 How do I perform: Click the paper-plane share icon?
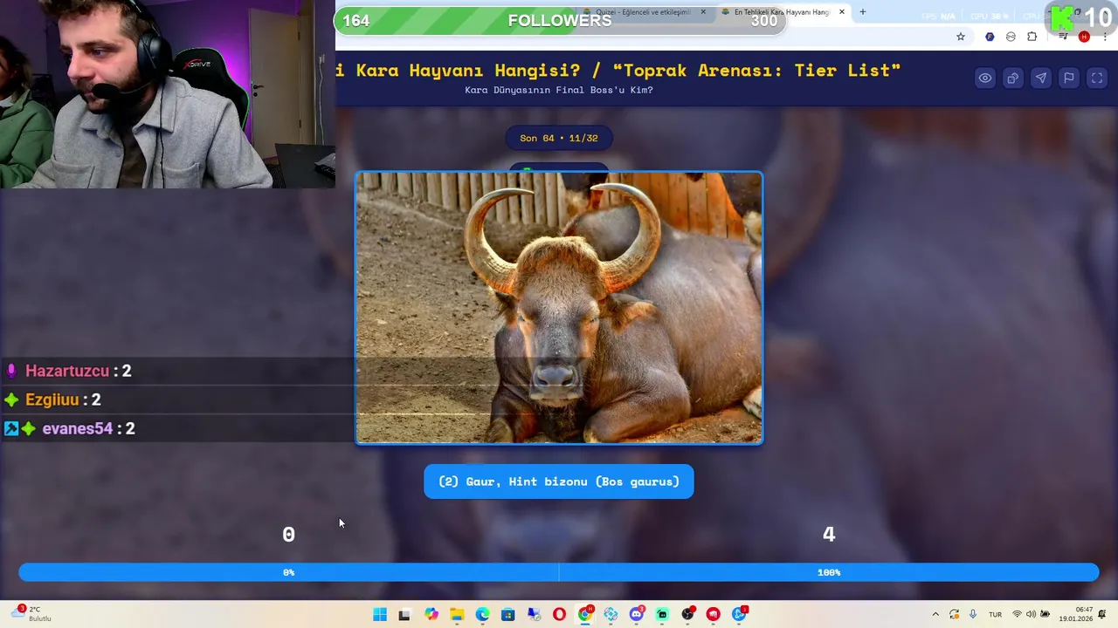(1041, 78)
